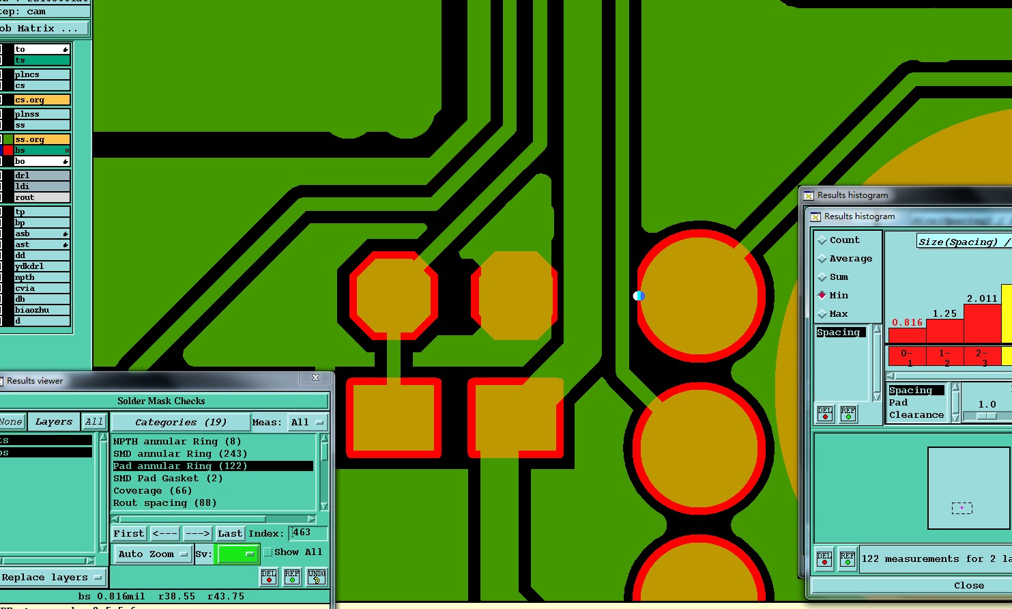Open the Auto Zoom dropdown
This screenshot has width=1012, height=609.
pos(151,554)
